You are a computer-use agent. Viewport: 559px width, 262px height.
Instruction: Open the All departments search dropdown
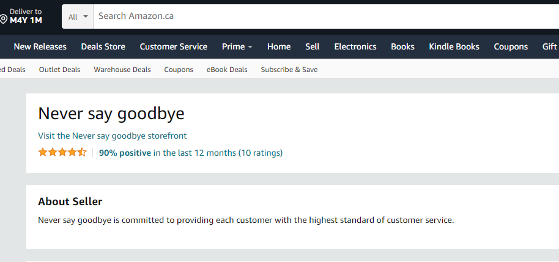coord(78,16)
